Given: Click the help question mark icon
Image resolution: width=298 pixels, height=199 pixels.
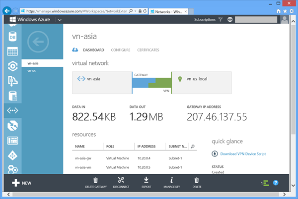Looking at the screenshot, I should [276, 183].
